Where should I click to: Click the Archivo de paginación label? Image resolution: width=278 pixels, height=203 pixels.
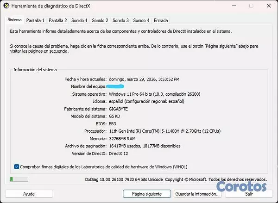point(86,146)
